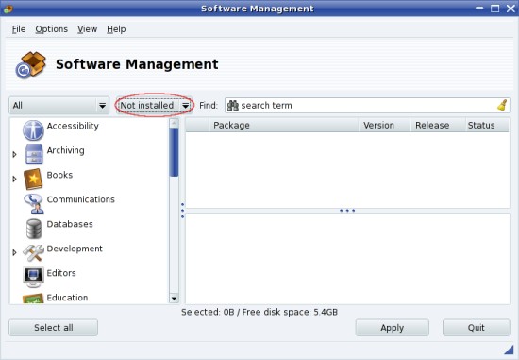
Task: Click the Development tools icon
Action: tap(33, 252)
